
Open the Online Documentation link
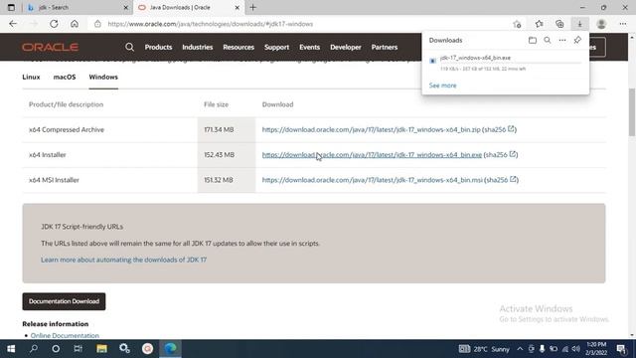coord(65,336)
